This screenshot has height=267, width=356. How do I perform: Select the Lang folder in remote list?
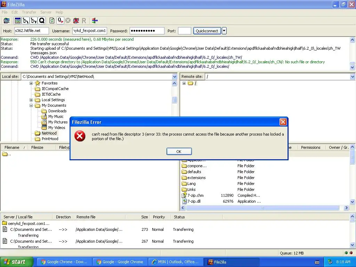[x=192, y=184]
